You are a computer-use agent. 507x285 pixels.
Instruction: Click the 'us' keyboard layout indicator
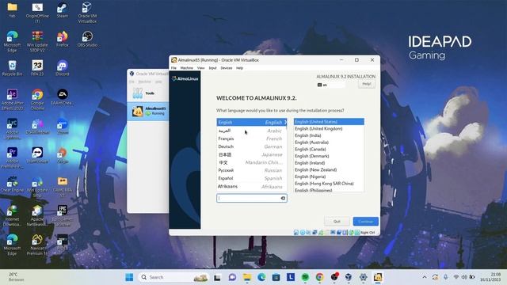(x=331, y=85)
